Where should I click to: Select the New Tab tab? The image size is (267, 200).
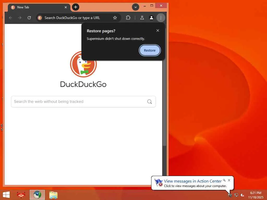(39, 7)
